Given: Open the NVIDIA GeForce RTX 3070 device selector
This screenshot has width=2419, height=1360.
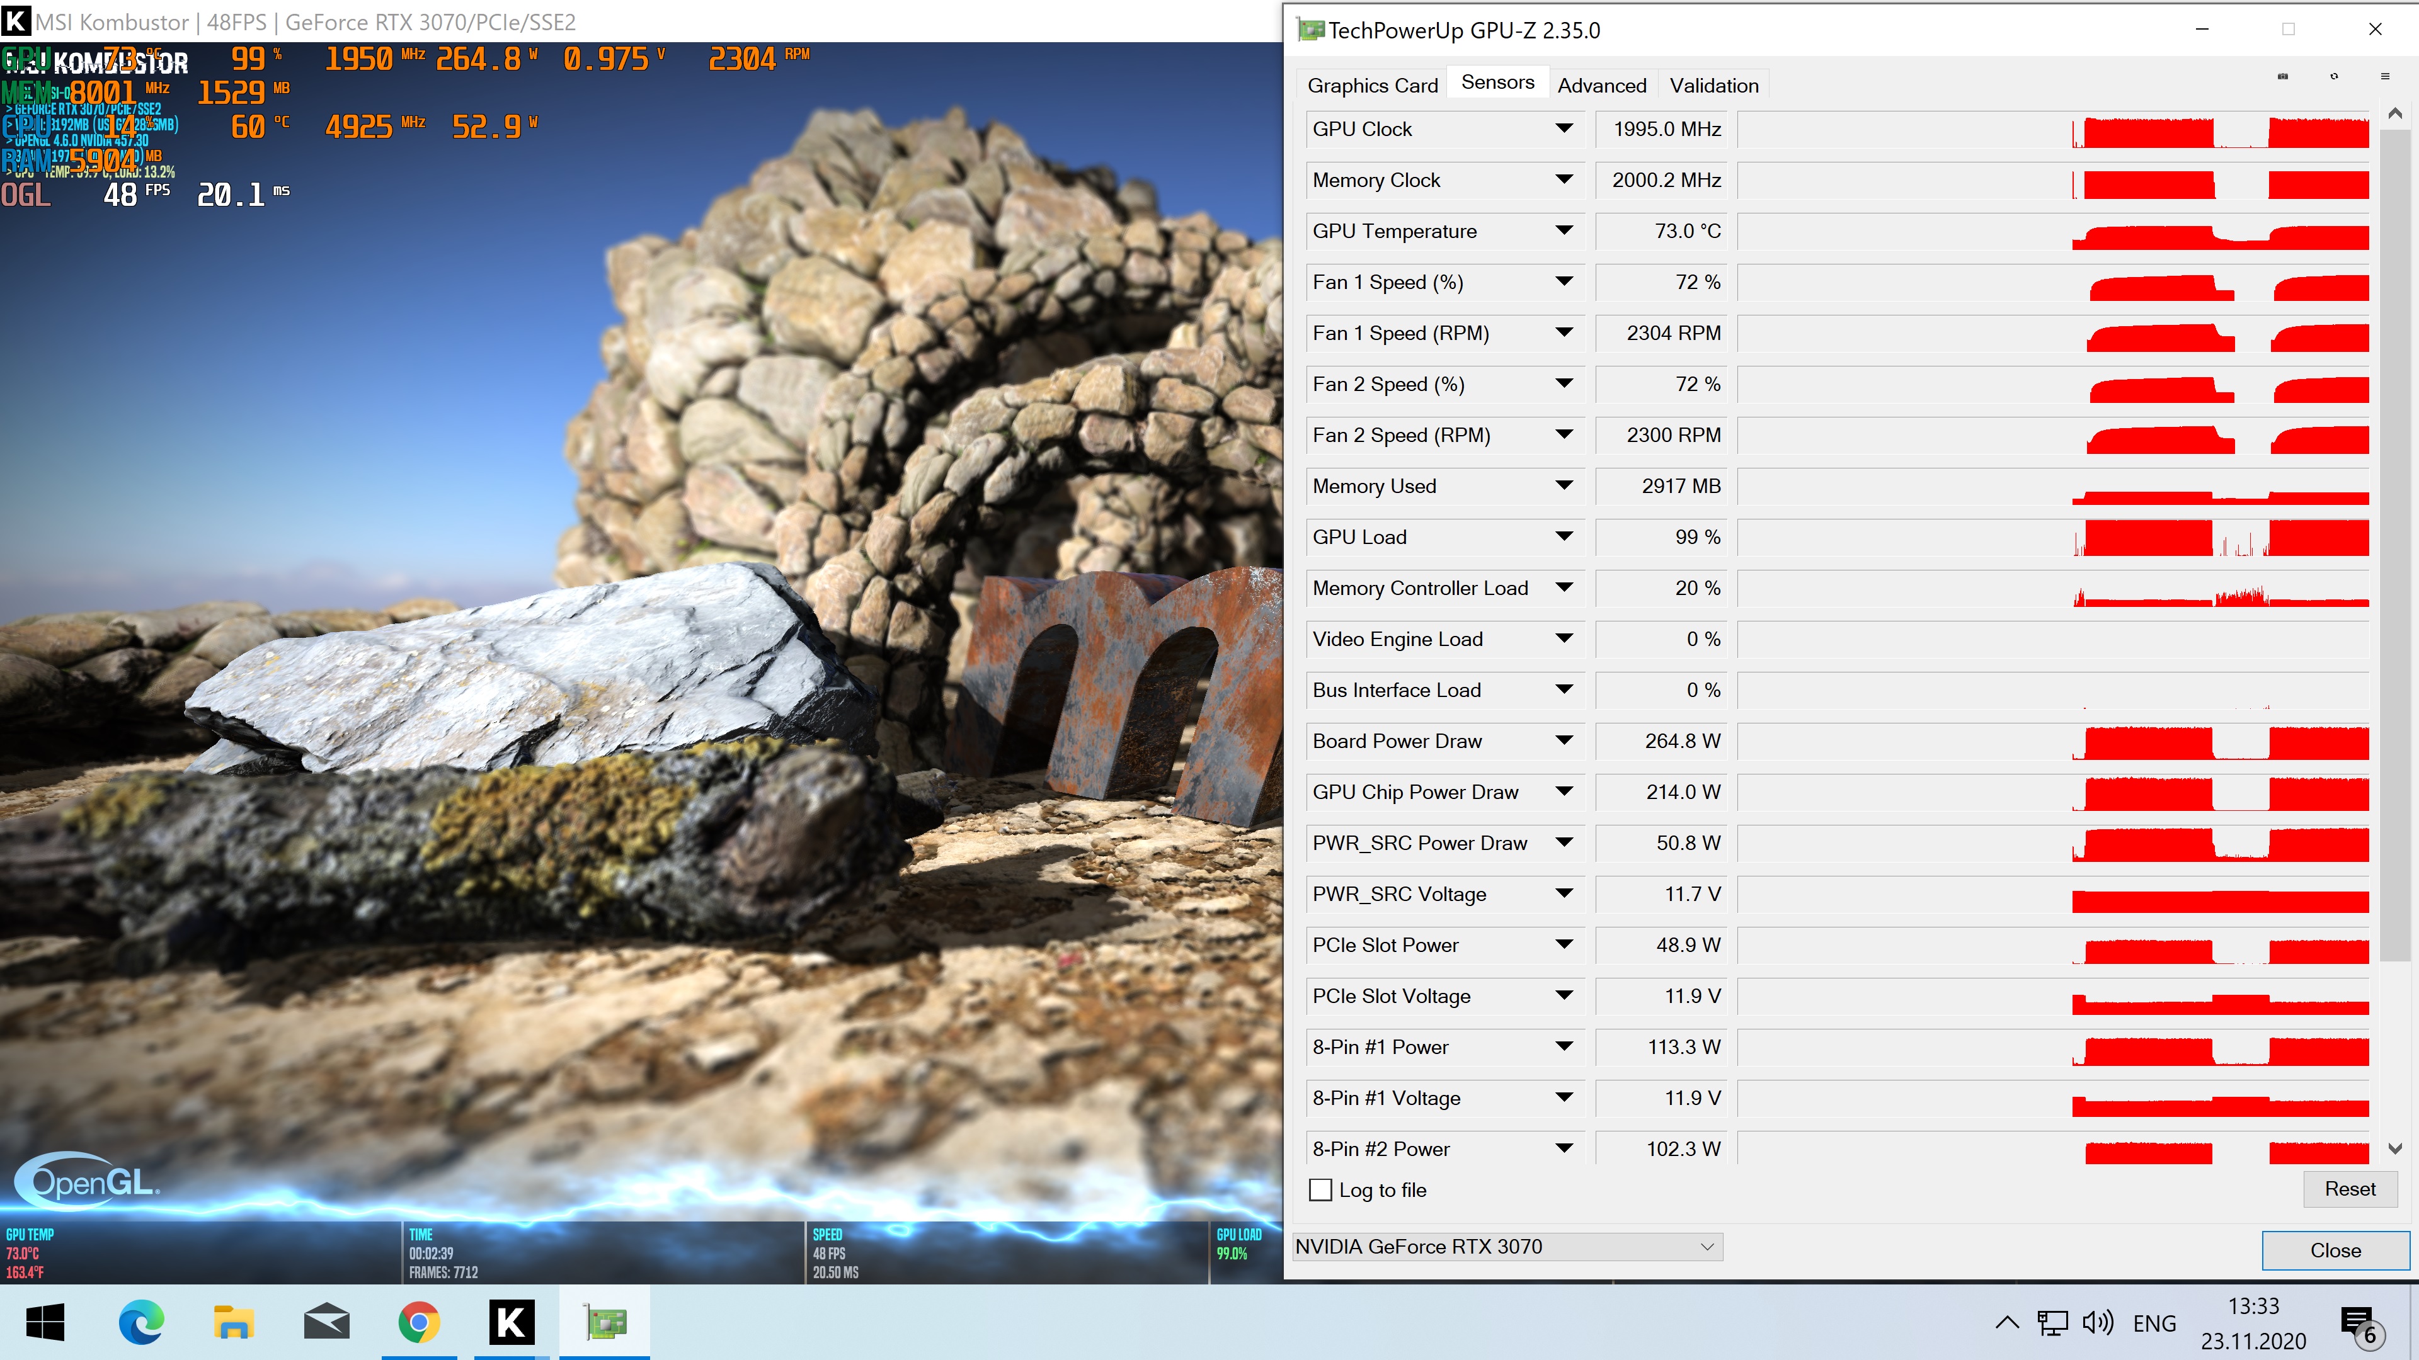Looking at the screenshot, I should 1507,1247.
